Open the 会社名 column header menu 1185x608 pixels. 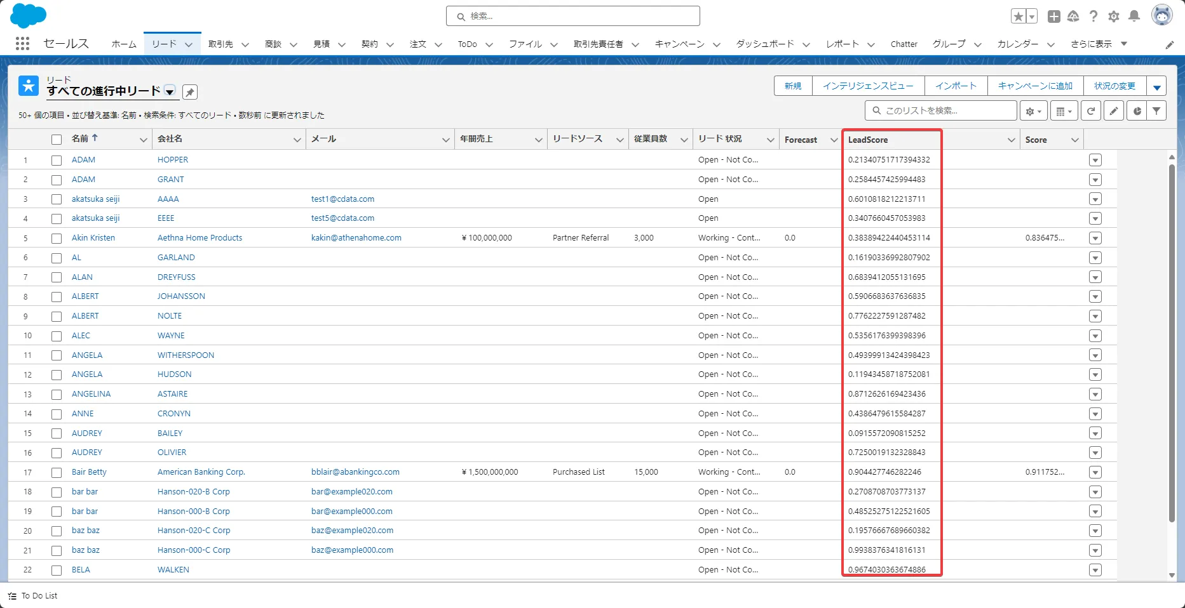[296, 139]
